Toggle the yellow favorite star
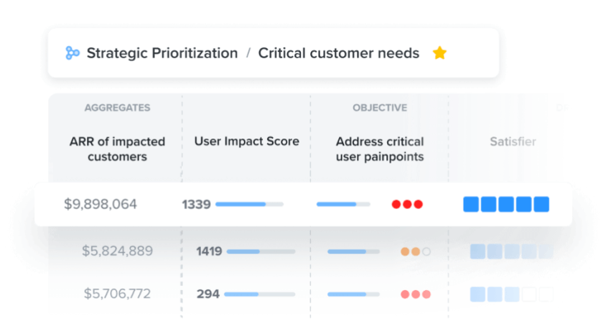The height and width of the screenshot is (336, 606). [439, 52]
